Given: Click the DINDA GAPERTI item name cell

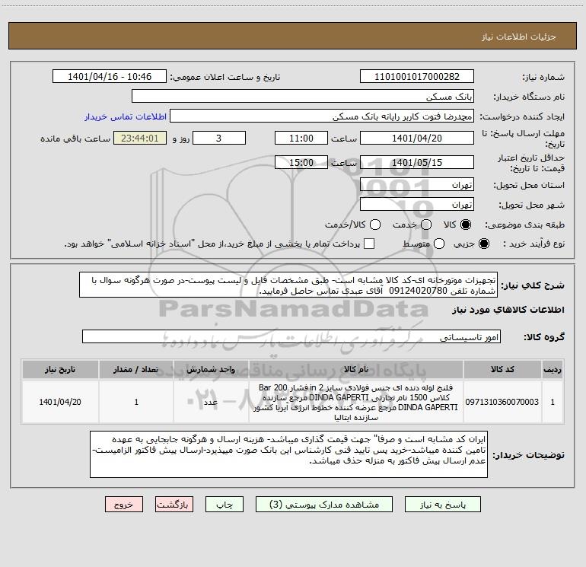Looking at the screenshot, I should pos(356,402).
